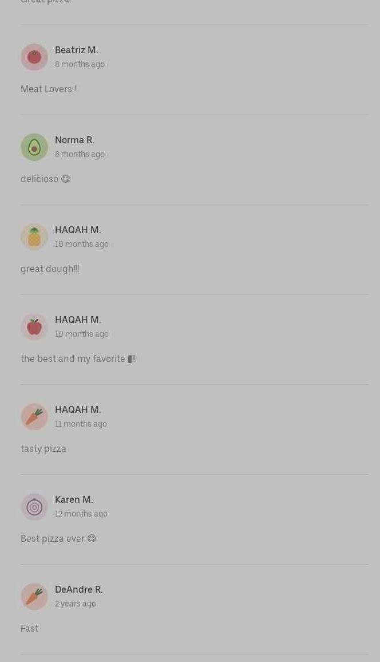This screenshot has height=662, width=380.
Task: Select the carrot avatar above 'tasty pizza'
Action: coord(34,417)
